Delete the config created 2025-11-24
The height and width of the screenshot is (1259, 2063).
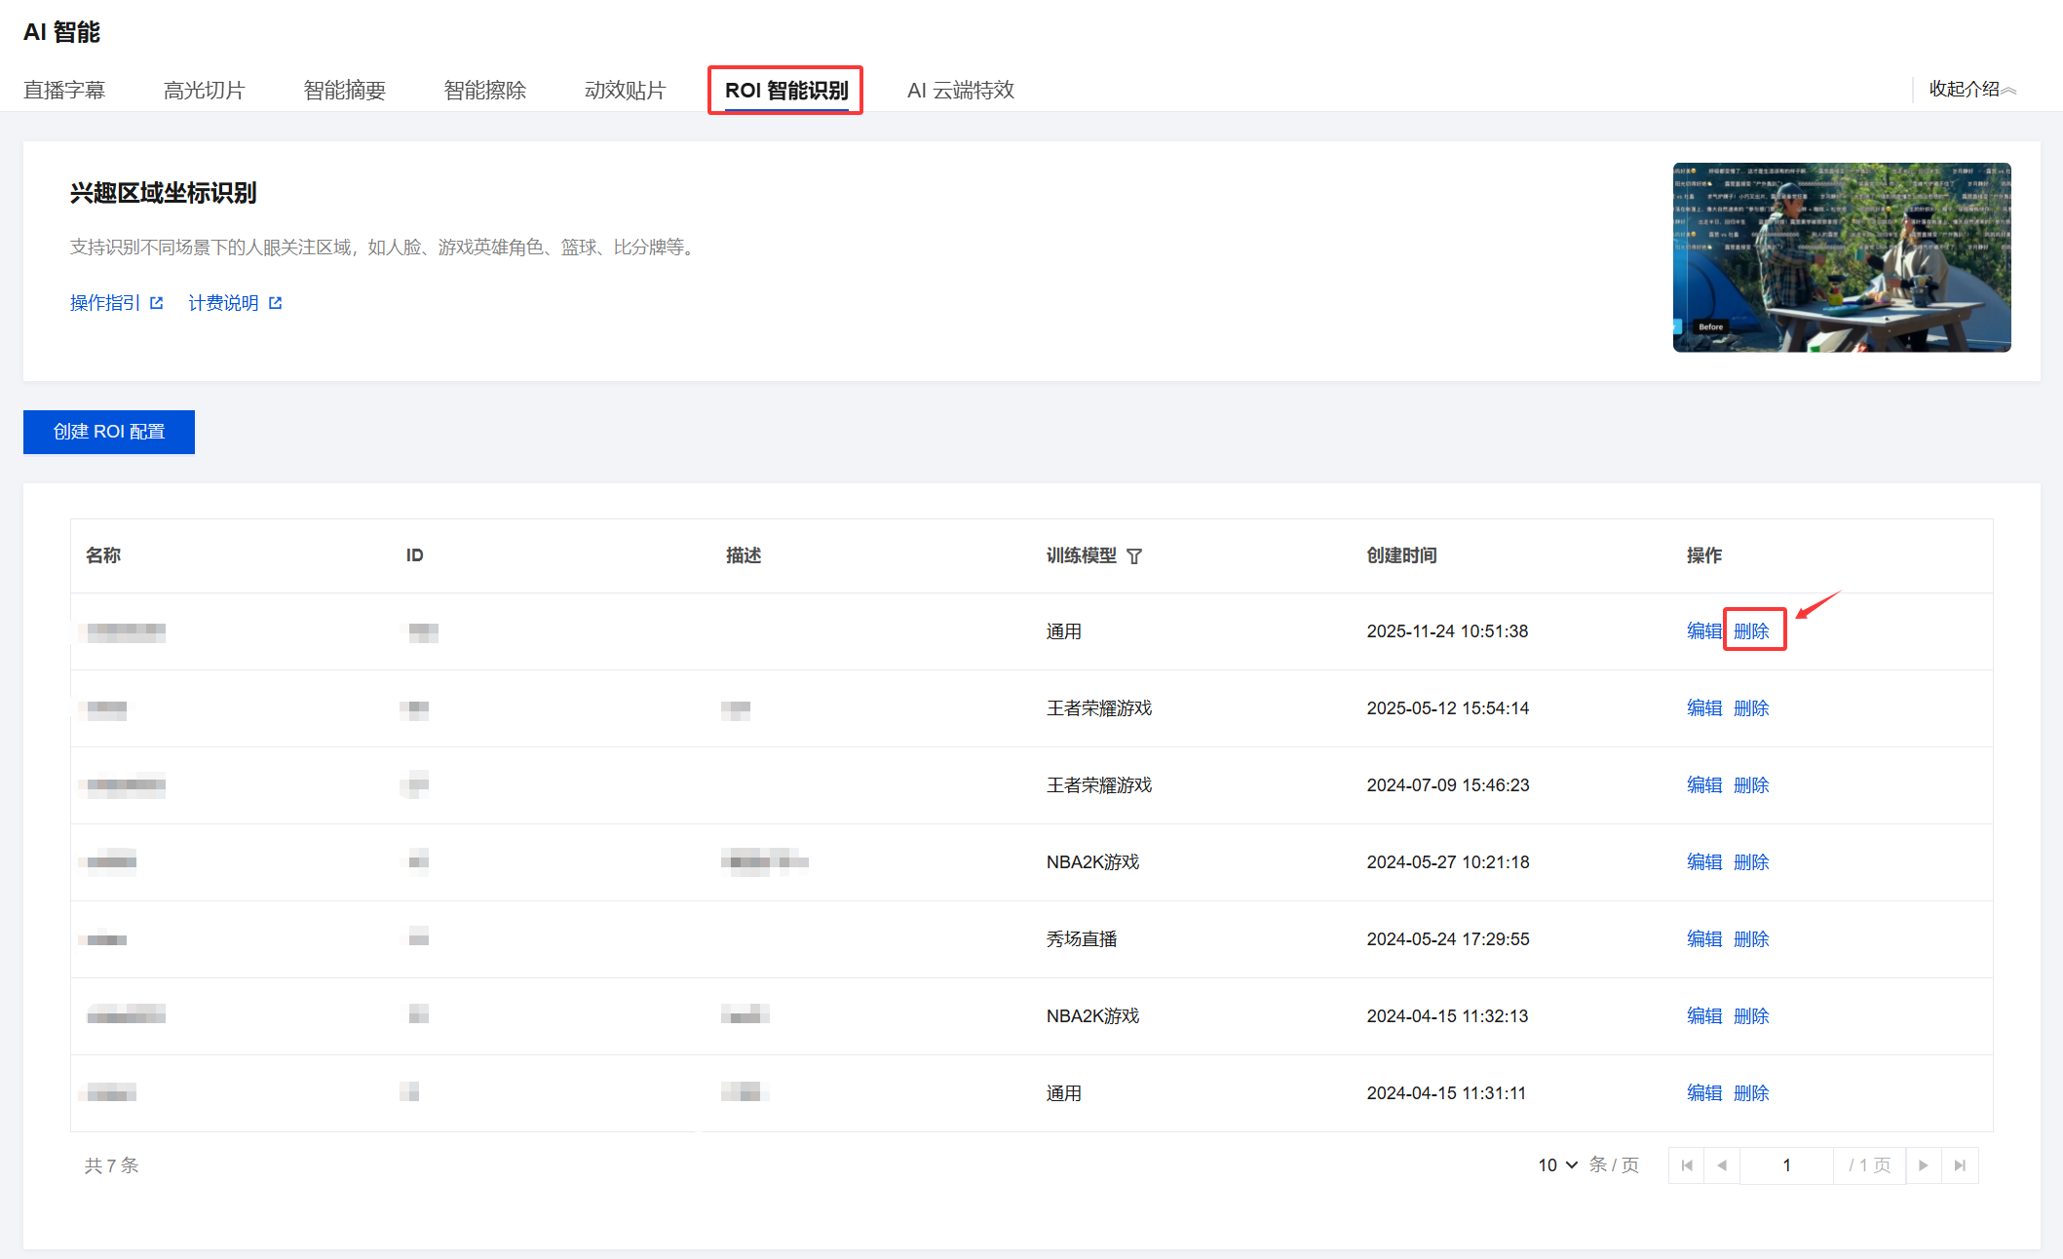(x=1751, y=631)
